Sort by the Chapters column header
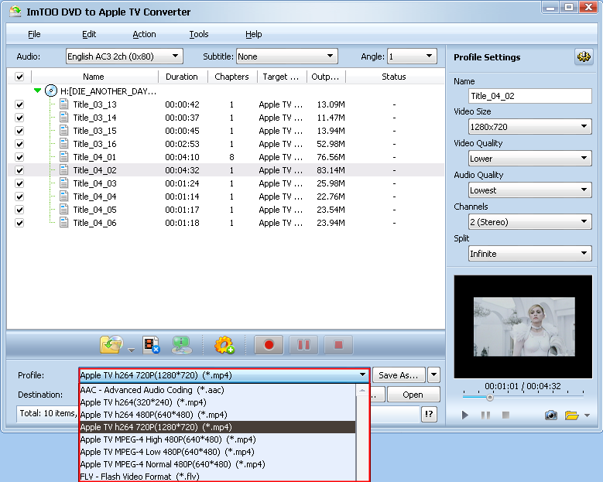This screenshot has height=482, width=603. coord(232,77)
